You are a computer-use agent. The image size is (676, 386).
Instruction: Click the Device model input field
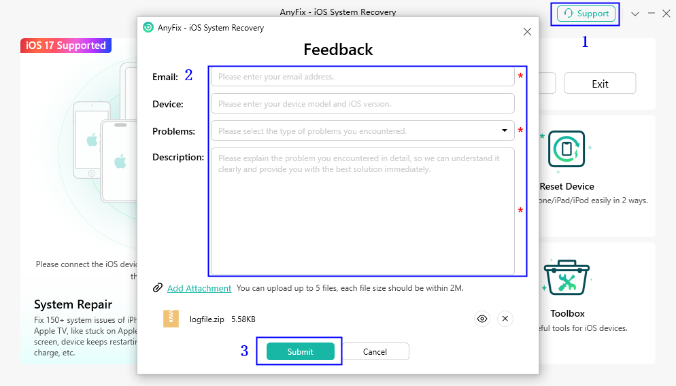point(362,103)
